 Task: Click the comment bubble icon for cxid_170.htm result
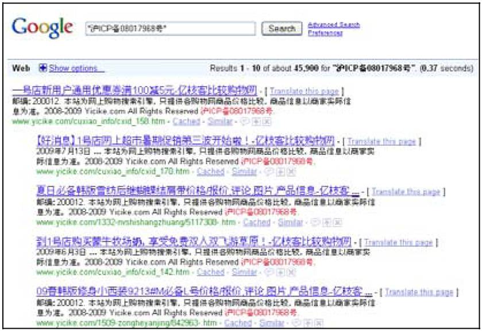pos(269,172)
